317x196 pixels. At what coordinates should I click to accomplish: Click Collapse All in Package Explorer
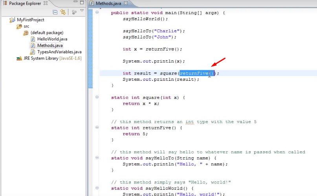coord(55,12)
